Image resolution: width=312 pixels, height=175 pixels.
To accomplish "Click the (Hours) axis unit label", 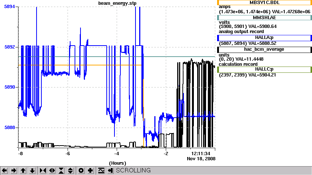I will tap(117, 163).
